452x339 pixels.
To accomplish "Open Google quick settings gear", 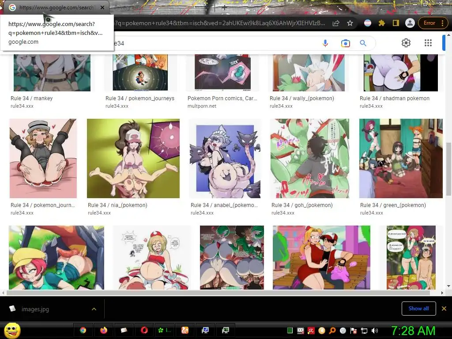I will tap(406, 43).
